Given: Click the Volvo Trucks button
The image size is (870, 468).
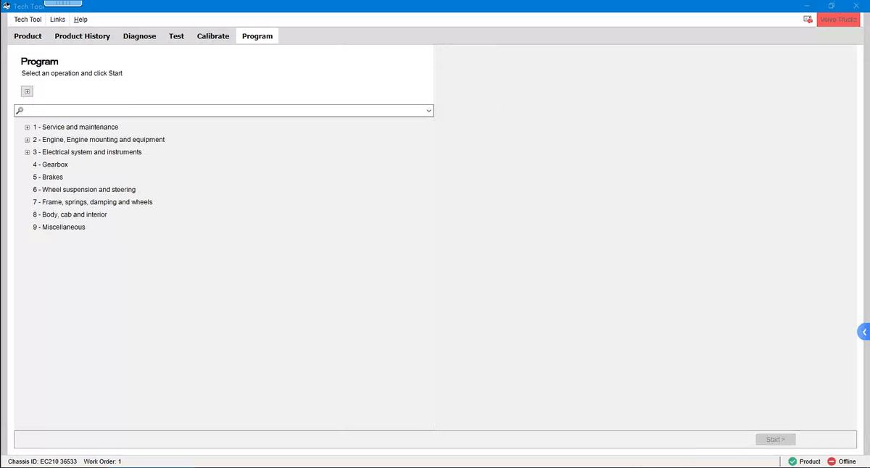Looking at the screenshot, I should point(838,20).
